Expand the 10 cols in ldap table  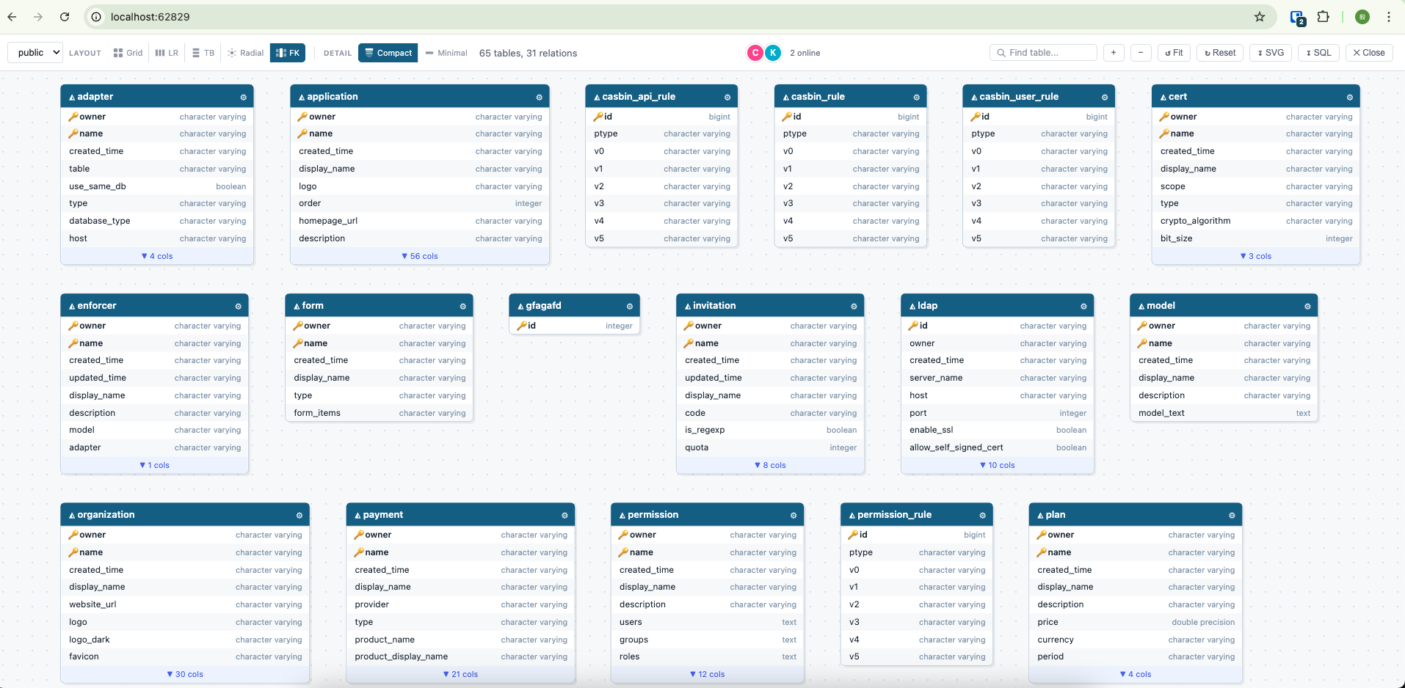(x=998, y=465)
